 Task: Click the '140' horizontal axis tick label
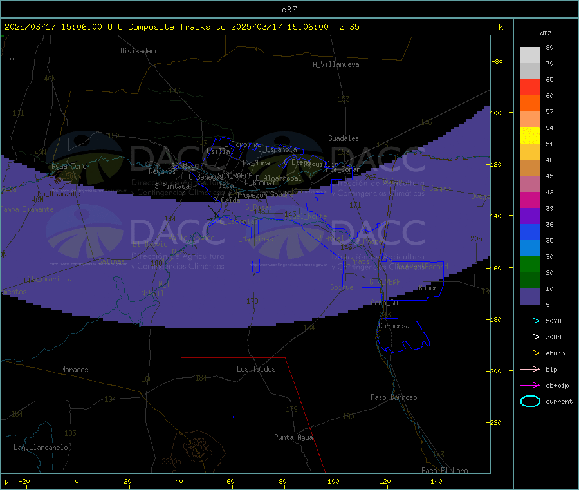pos(436,481)
